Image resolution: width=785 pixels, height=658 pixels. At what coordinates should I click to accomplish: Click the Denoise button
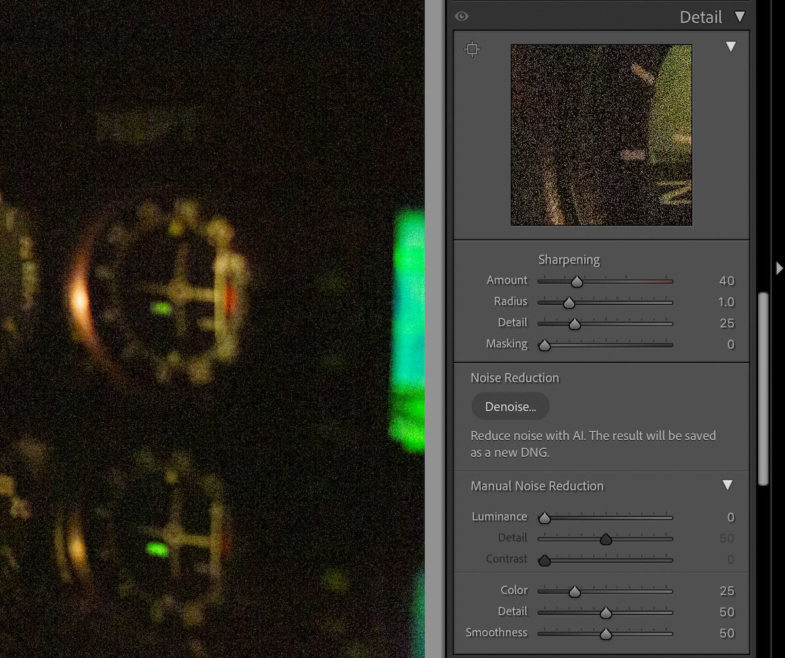(x=510, y=406)
